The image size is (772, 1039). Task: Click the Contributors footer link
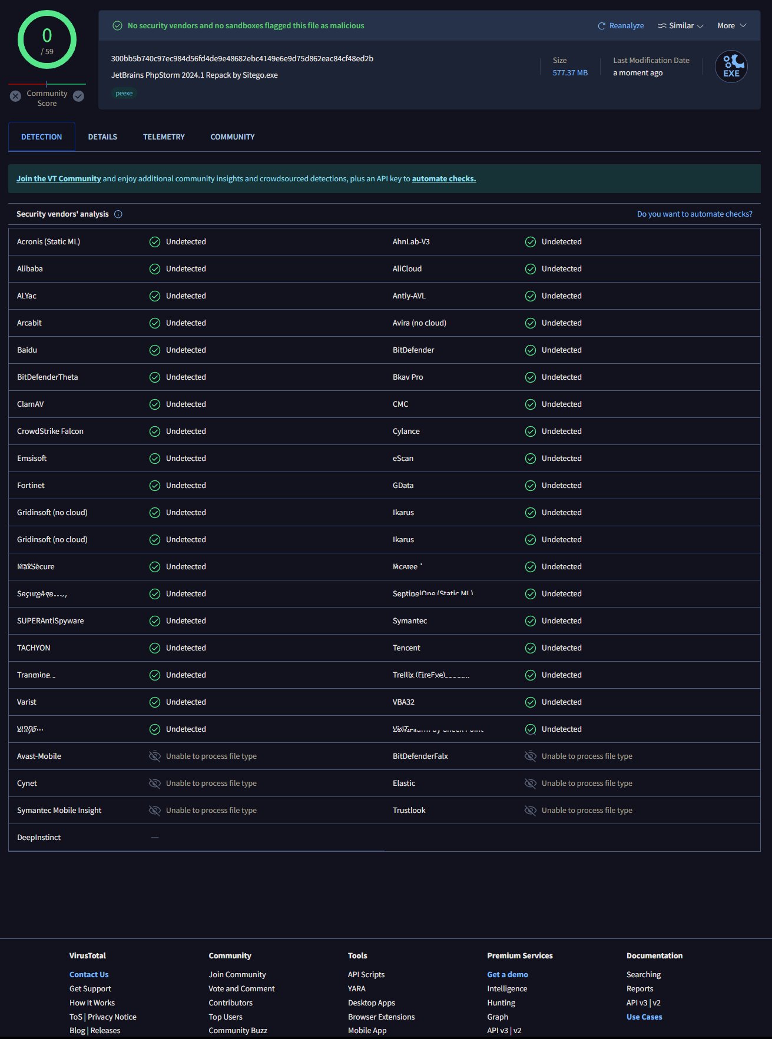pos(230,1003)
